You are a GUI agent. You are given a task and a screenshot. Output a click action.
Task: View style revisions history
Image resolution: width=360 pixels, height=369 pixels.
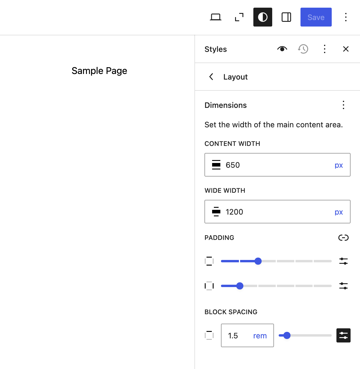(303, 49)
